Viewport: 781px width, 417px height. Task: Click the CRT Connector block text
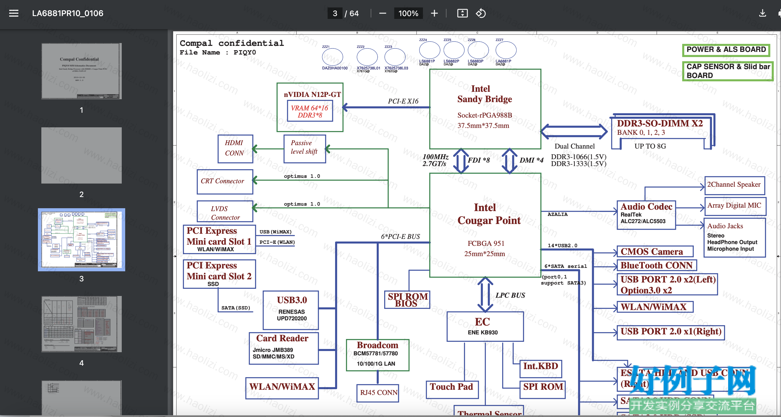[x=222, y=181]
